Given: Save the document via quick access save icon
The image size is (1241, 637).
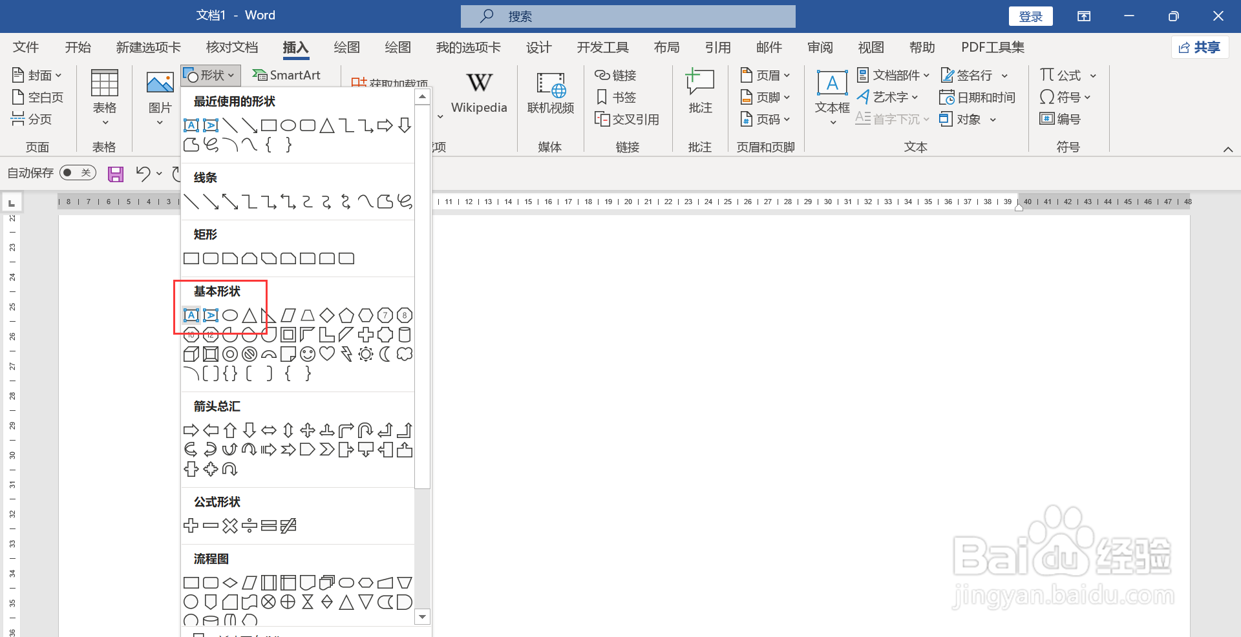Looking at the screenshot, I should 115,173.
